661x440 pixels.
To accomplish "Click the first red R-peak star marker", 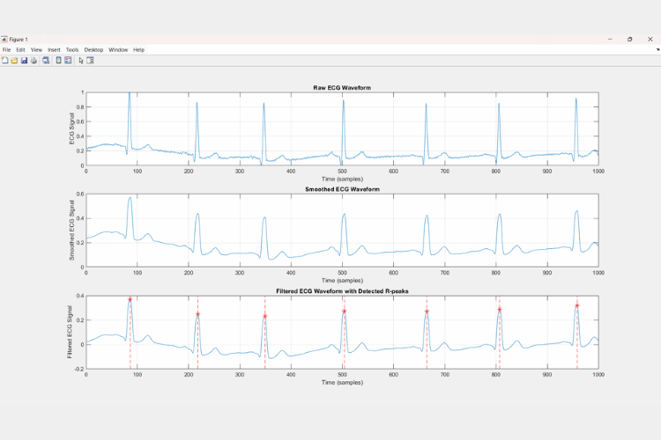I will pyautogui.click(x=130, y=299).
